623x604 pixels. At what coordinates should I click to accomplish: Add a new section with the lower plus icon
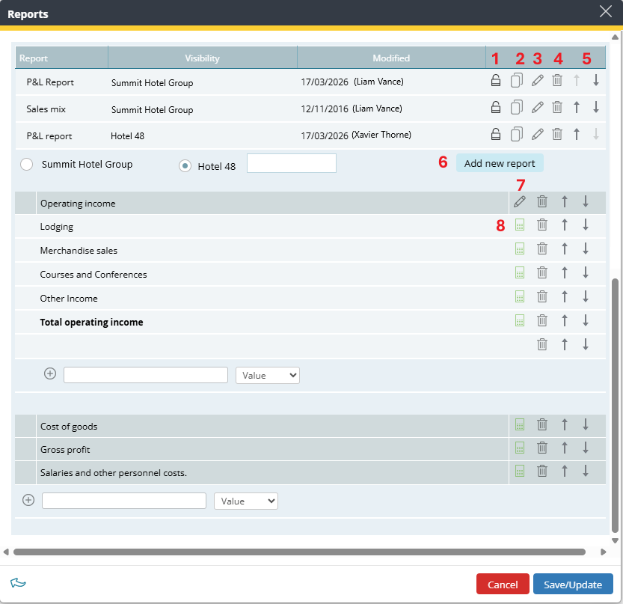(28, 500)
